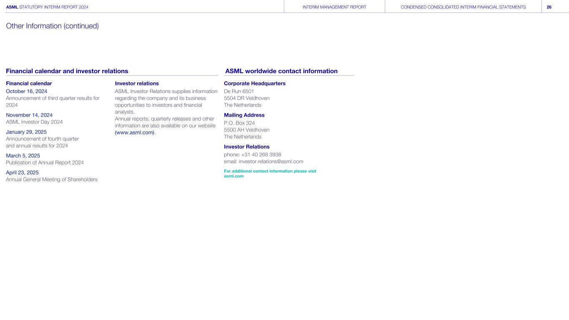Image resolution: width=569 pixels, height=320 pixels.
Task: Click the investor.relations@asml.com email address
Action: (x=271, y=161)
